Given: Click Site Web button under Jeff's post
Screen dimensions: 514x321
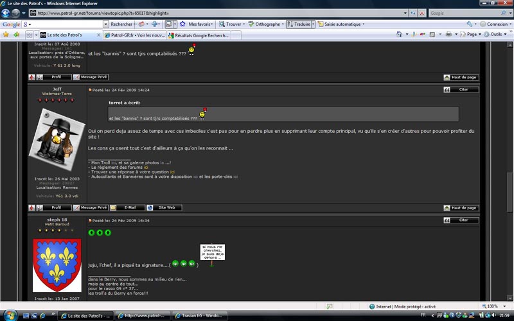Looking at the screenshot, I should (164, 207).
